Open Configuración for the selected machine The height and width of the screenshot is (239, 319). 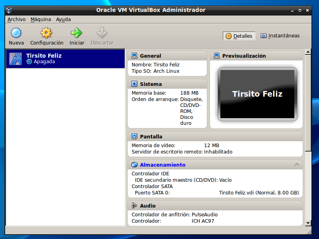point(46,35)
